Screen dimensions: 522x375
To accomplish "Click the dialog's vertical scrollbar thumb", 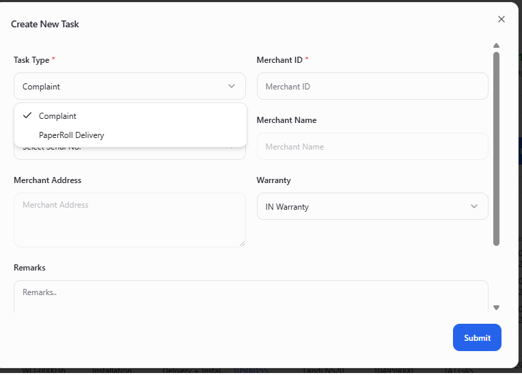I will 496,147.
